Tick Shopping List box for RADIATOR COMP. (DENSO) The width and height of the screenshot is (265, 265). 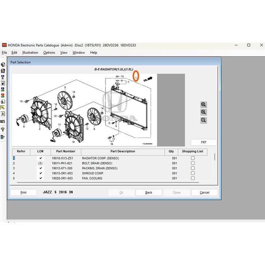click(193, 158)
